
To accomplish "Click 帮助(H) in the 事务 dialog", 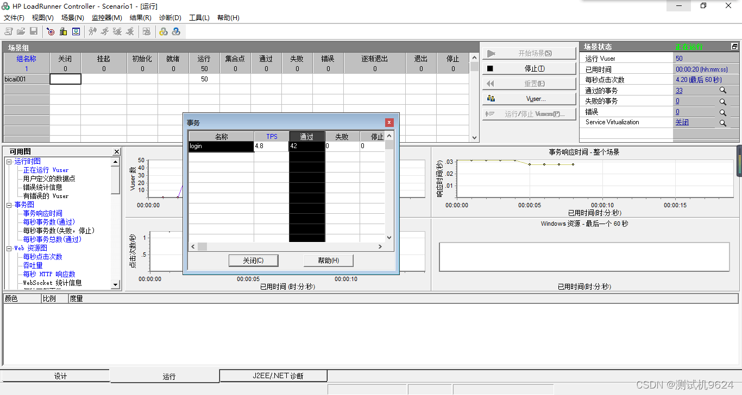I will [329, 260].
